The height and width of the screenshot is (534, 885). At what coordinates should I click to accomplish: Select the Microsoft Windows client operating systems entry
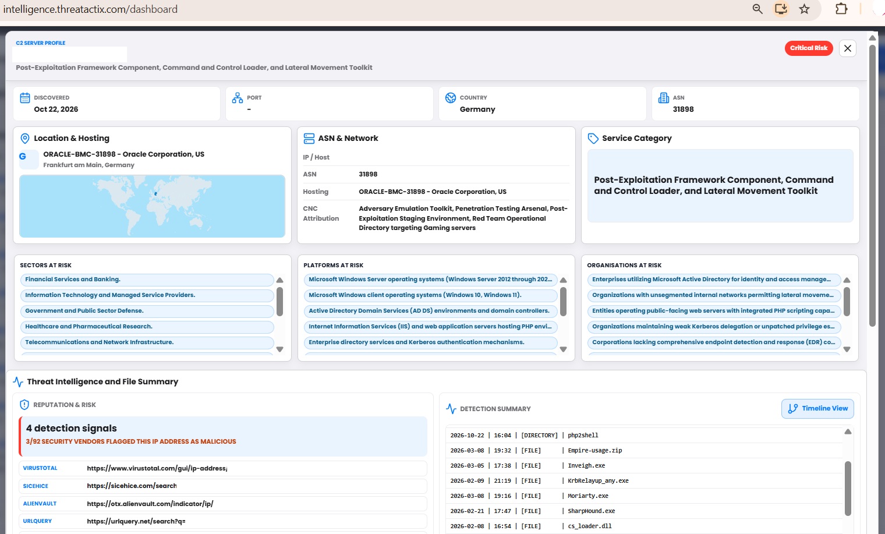(431, 295)
